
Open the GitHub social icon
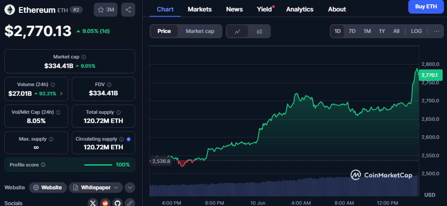point(118,203)
